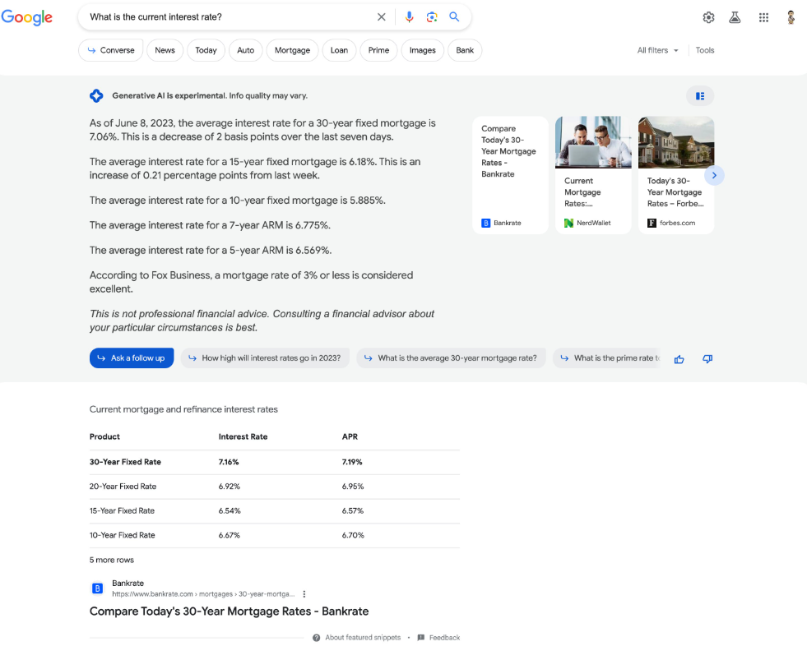Open Google search settings gear
This screenshot has width=807, height=646.
point(708,16)
